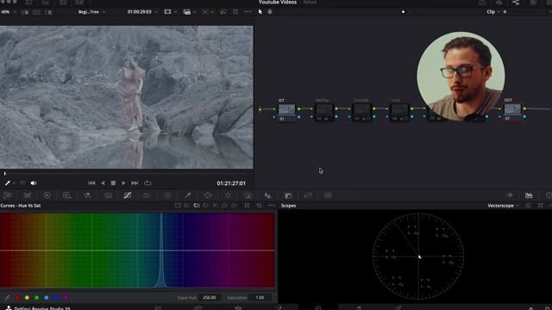Viewport: 552px width, 310px height.
Task: Select the curve picker eyedropper tool
Action: click(x=8, y=298)
